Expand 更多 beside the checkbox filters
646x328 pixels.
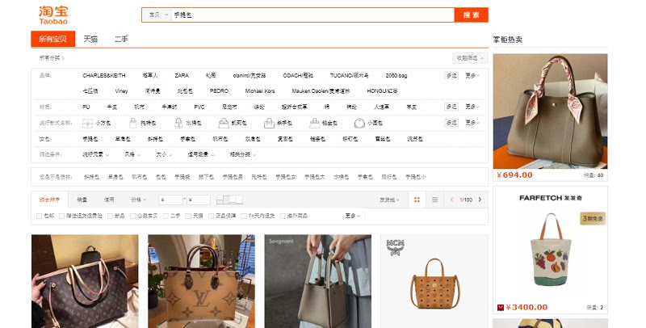[353, 216]
